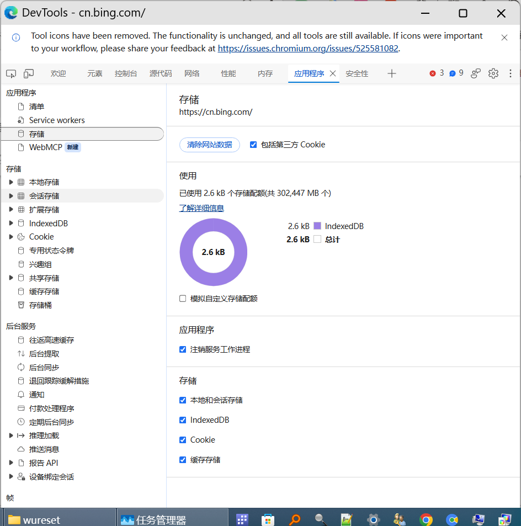Uncheck the include third-party Cookie checkbox
The width and height of the screenshot is (521, 526).
pyautogui.click(x=253, y=145)
